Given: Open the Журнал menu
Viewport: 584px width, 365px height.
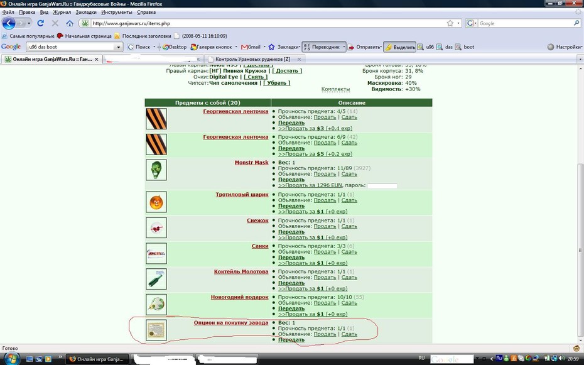Looking at the screenshot, I should [62, 12].
